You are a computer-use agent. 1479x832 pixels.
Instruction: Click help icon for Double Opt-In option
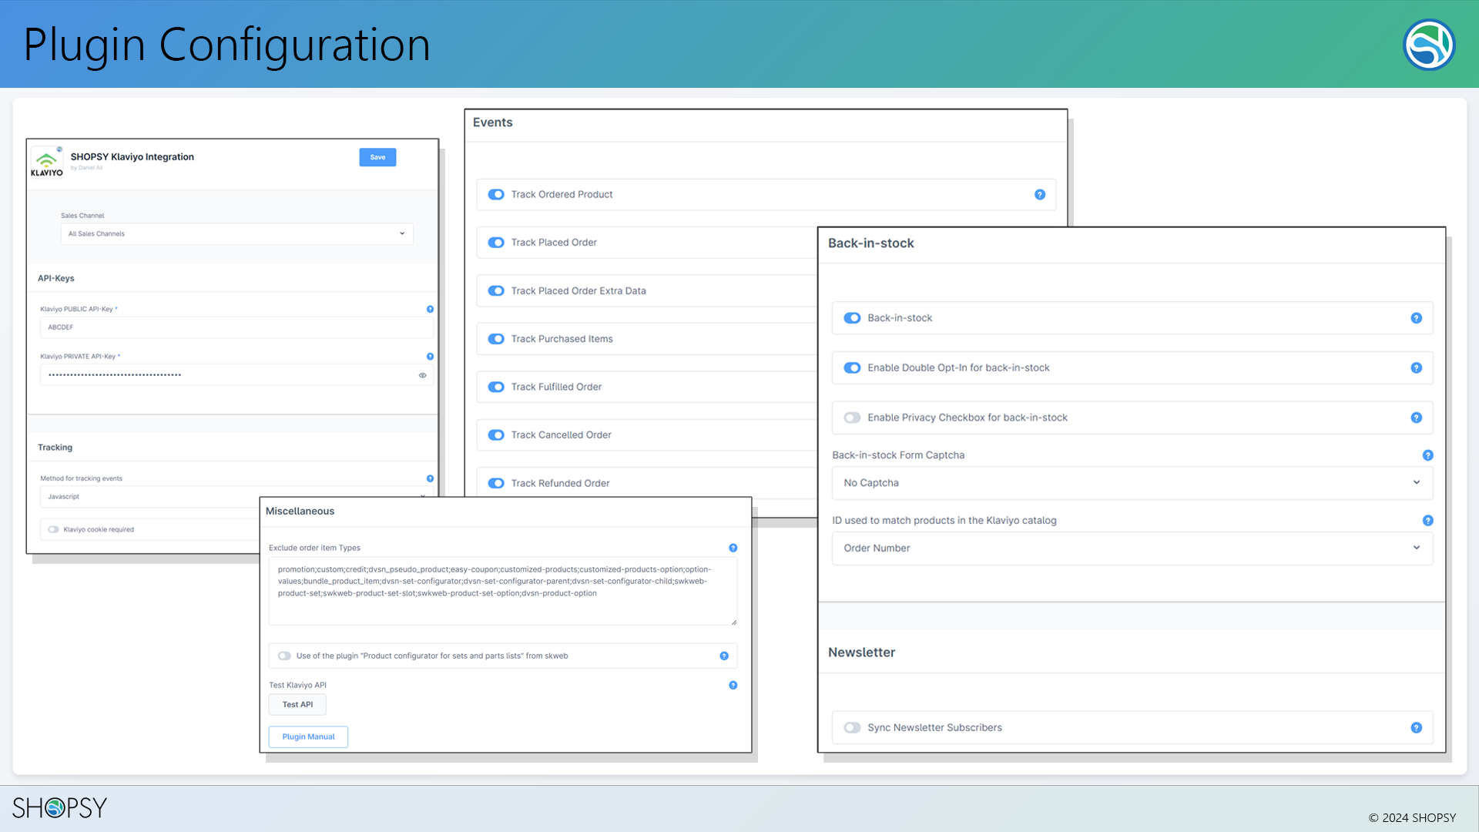(1416, 368)
